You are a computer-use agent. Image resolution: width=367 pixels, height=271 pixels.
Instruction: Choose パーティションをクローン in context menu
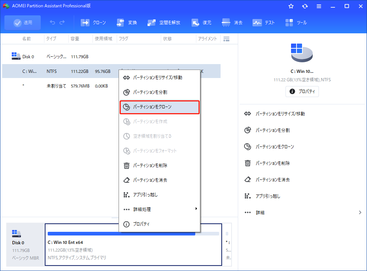160,107
